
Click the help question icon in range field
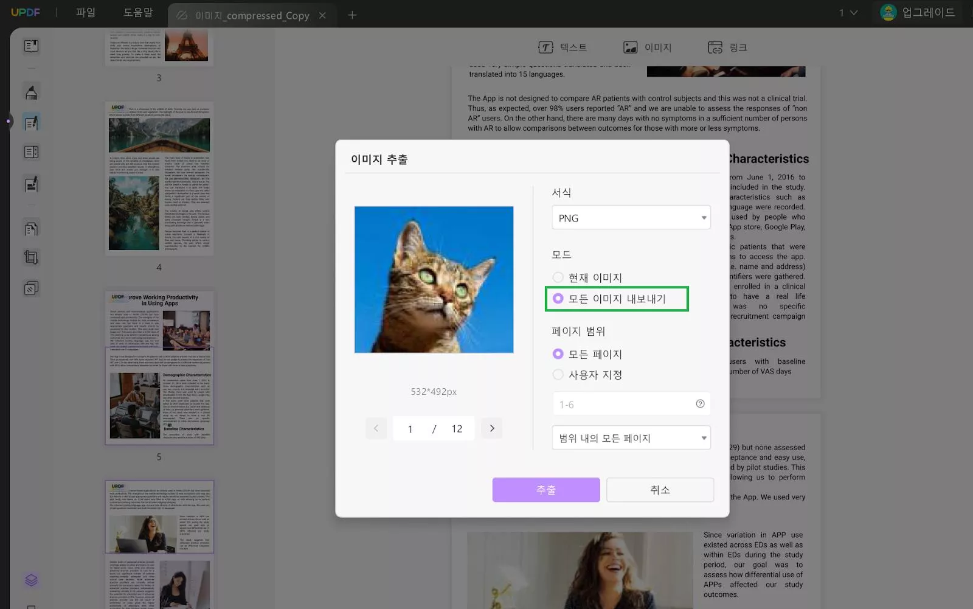[x=700, y=404]
